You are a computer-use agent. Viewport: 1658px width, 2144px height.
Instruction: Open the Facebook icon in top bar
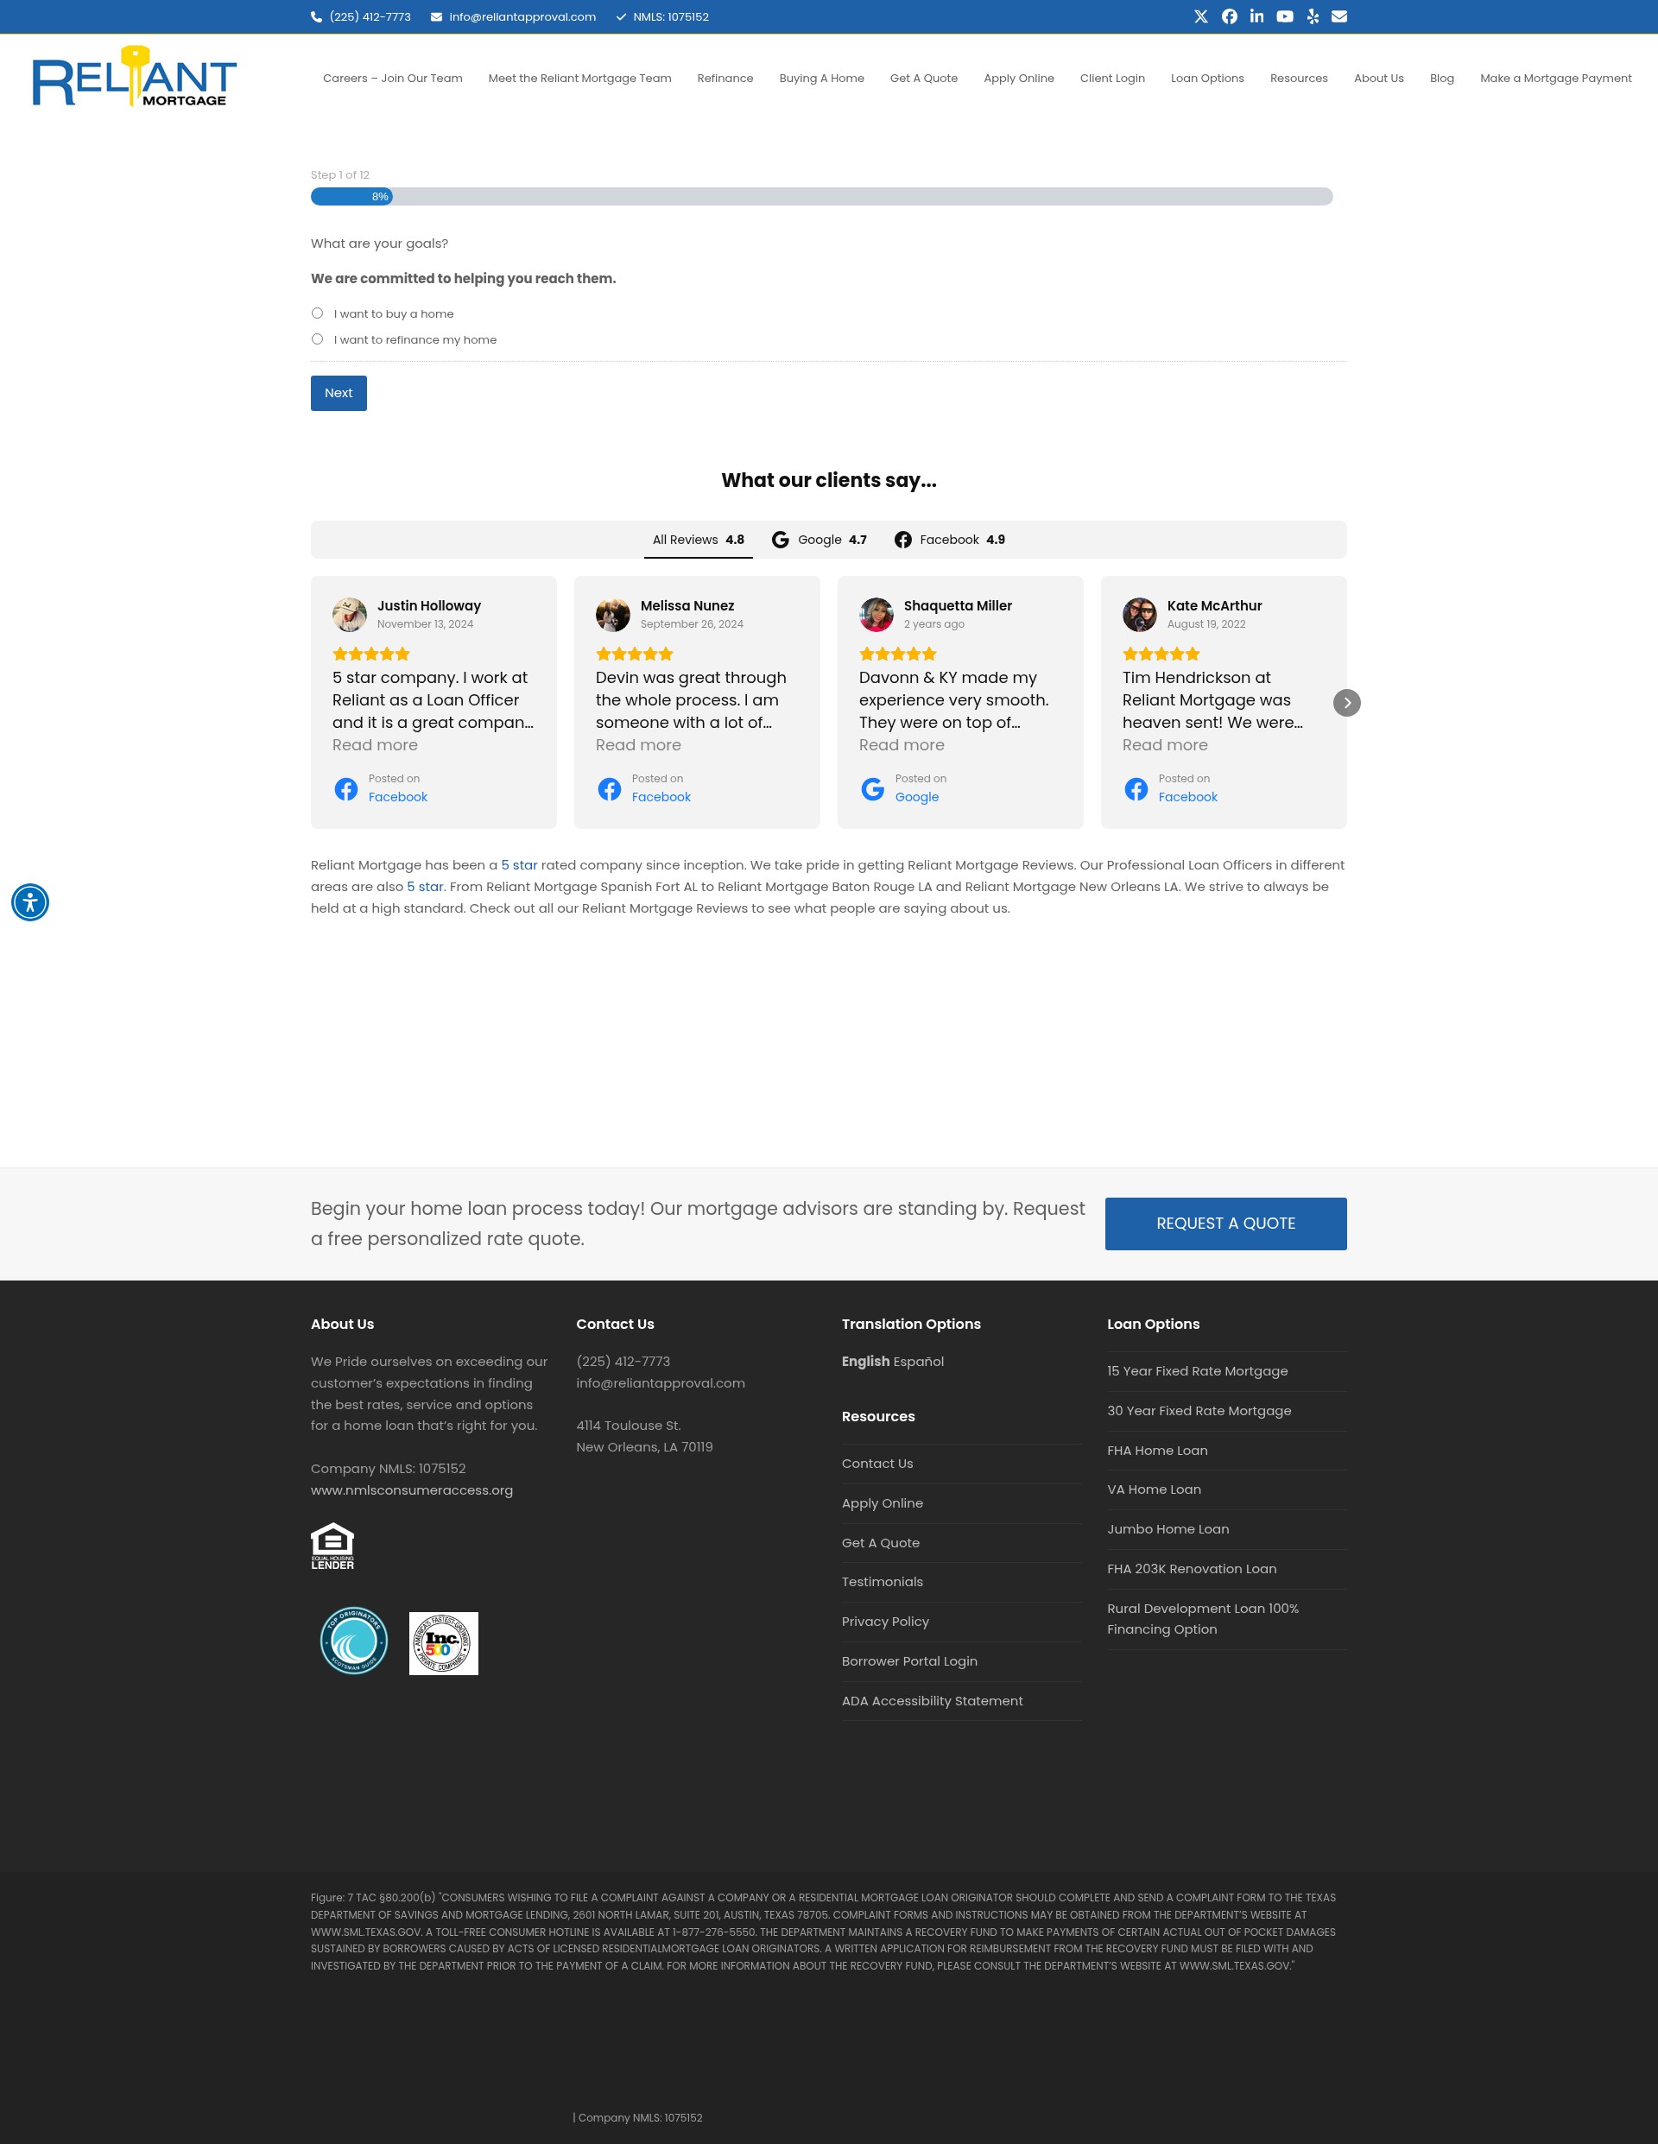(x=1229, y=16)
